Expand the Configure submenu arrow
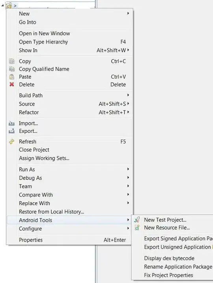This screenshot has height=283, width=213. tap(128, 228)
